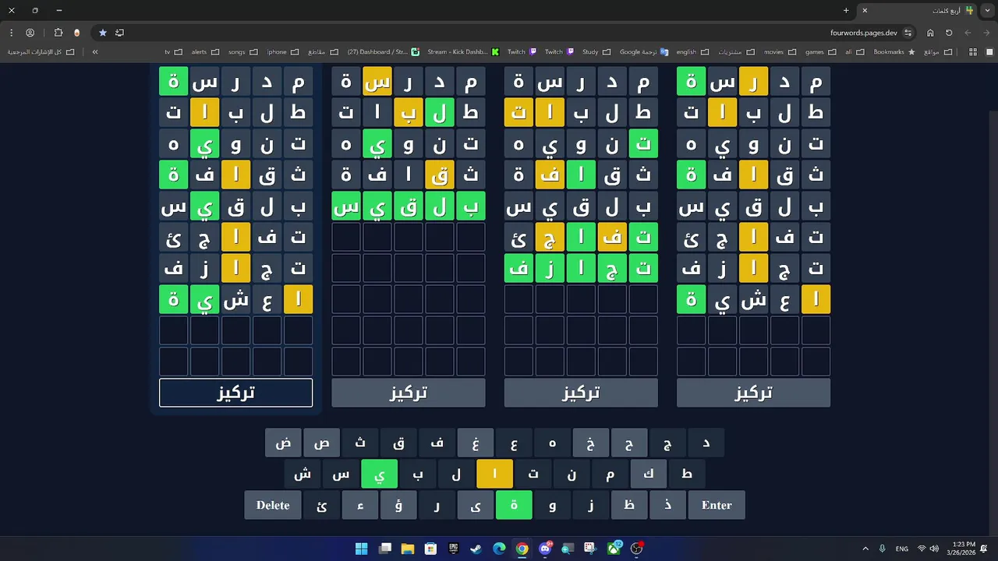Click the install-app icon in address bar
Screen dimensions: 998x561
tap(119, 33)
